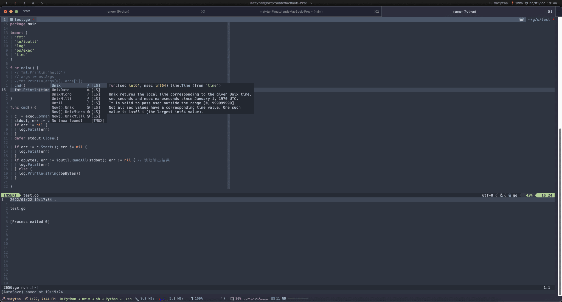Click the test.go buffer tab
This screenshot has width=562, height=302.
22,19
